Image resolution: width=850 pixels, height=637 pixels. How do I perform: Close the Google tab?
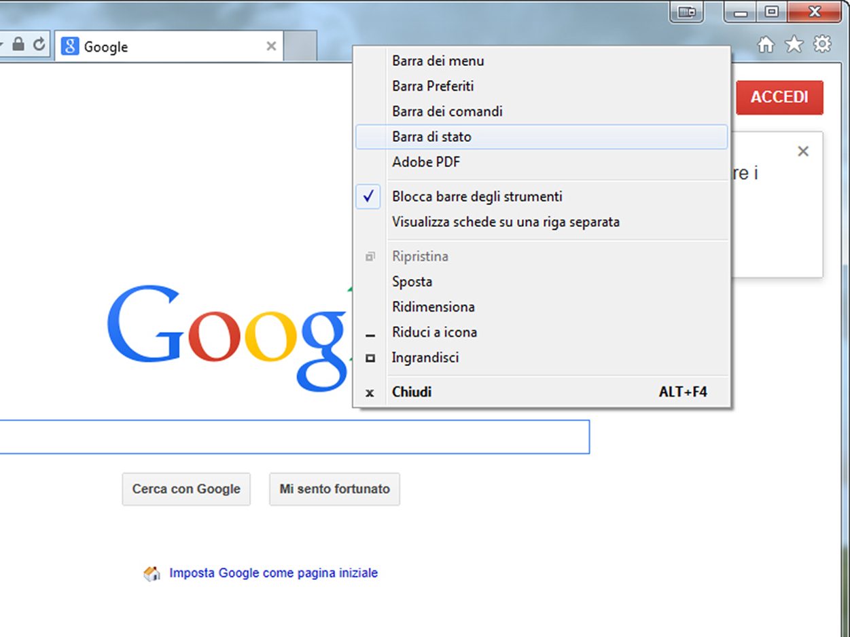click(x=271, y=46)
